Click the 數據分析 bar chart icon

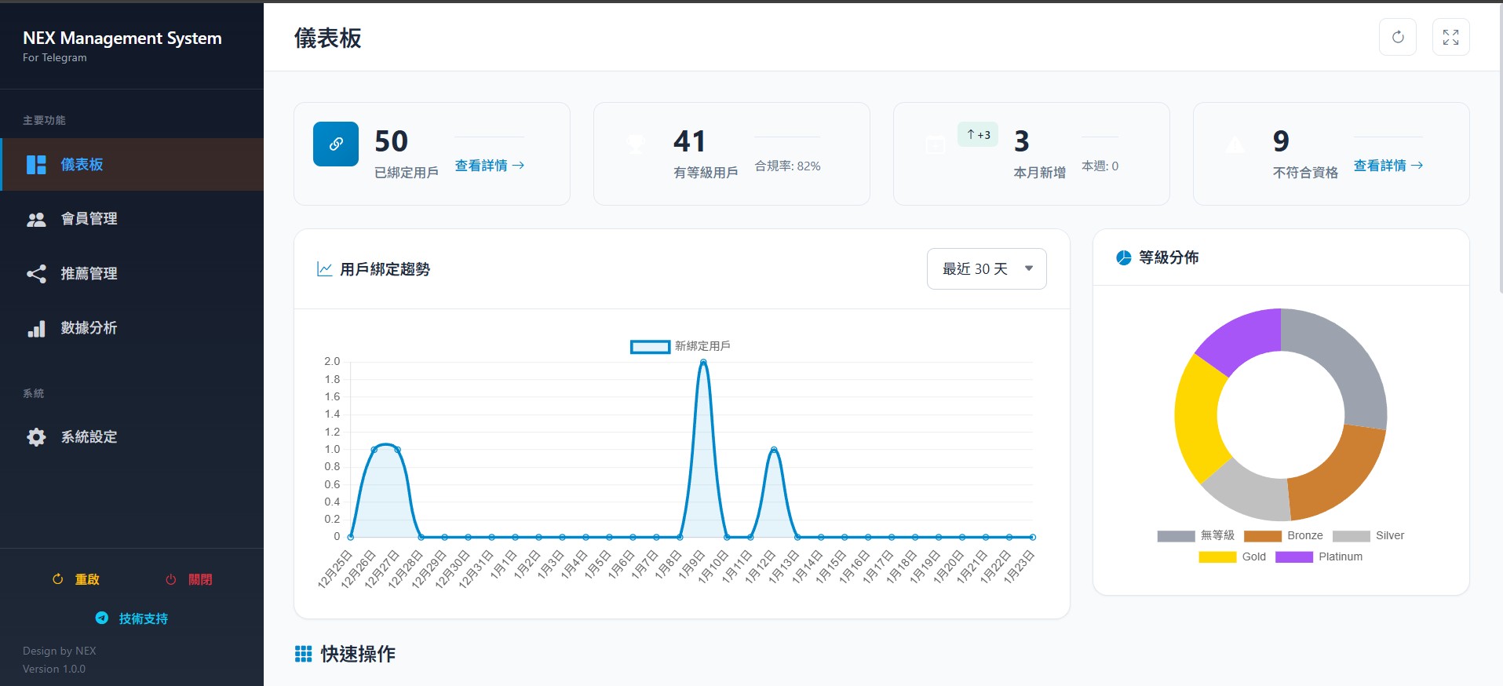pyautogui.click(x=36, y=328)
